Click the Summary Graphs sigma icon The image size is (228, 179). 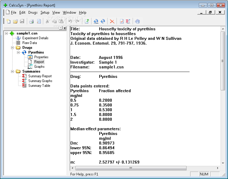pos(24,81)
